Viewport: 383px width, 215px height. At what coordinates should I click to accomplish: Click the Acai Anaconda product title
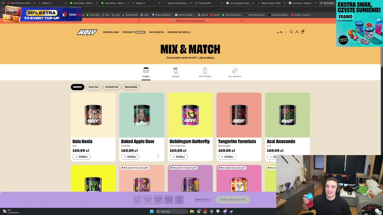[x=281, y=141]
